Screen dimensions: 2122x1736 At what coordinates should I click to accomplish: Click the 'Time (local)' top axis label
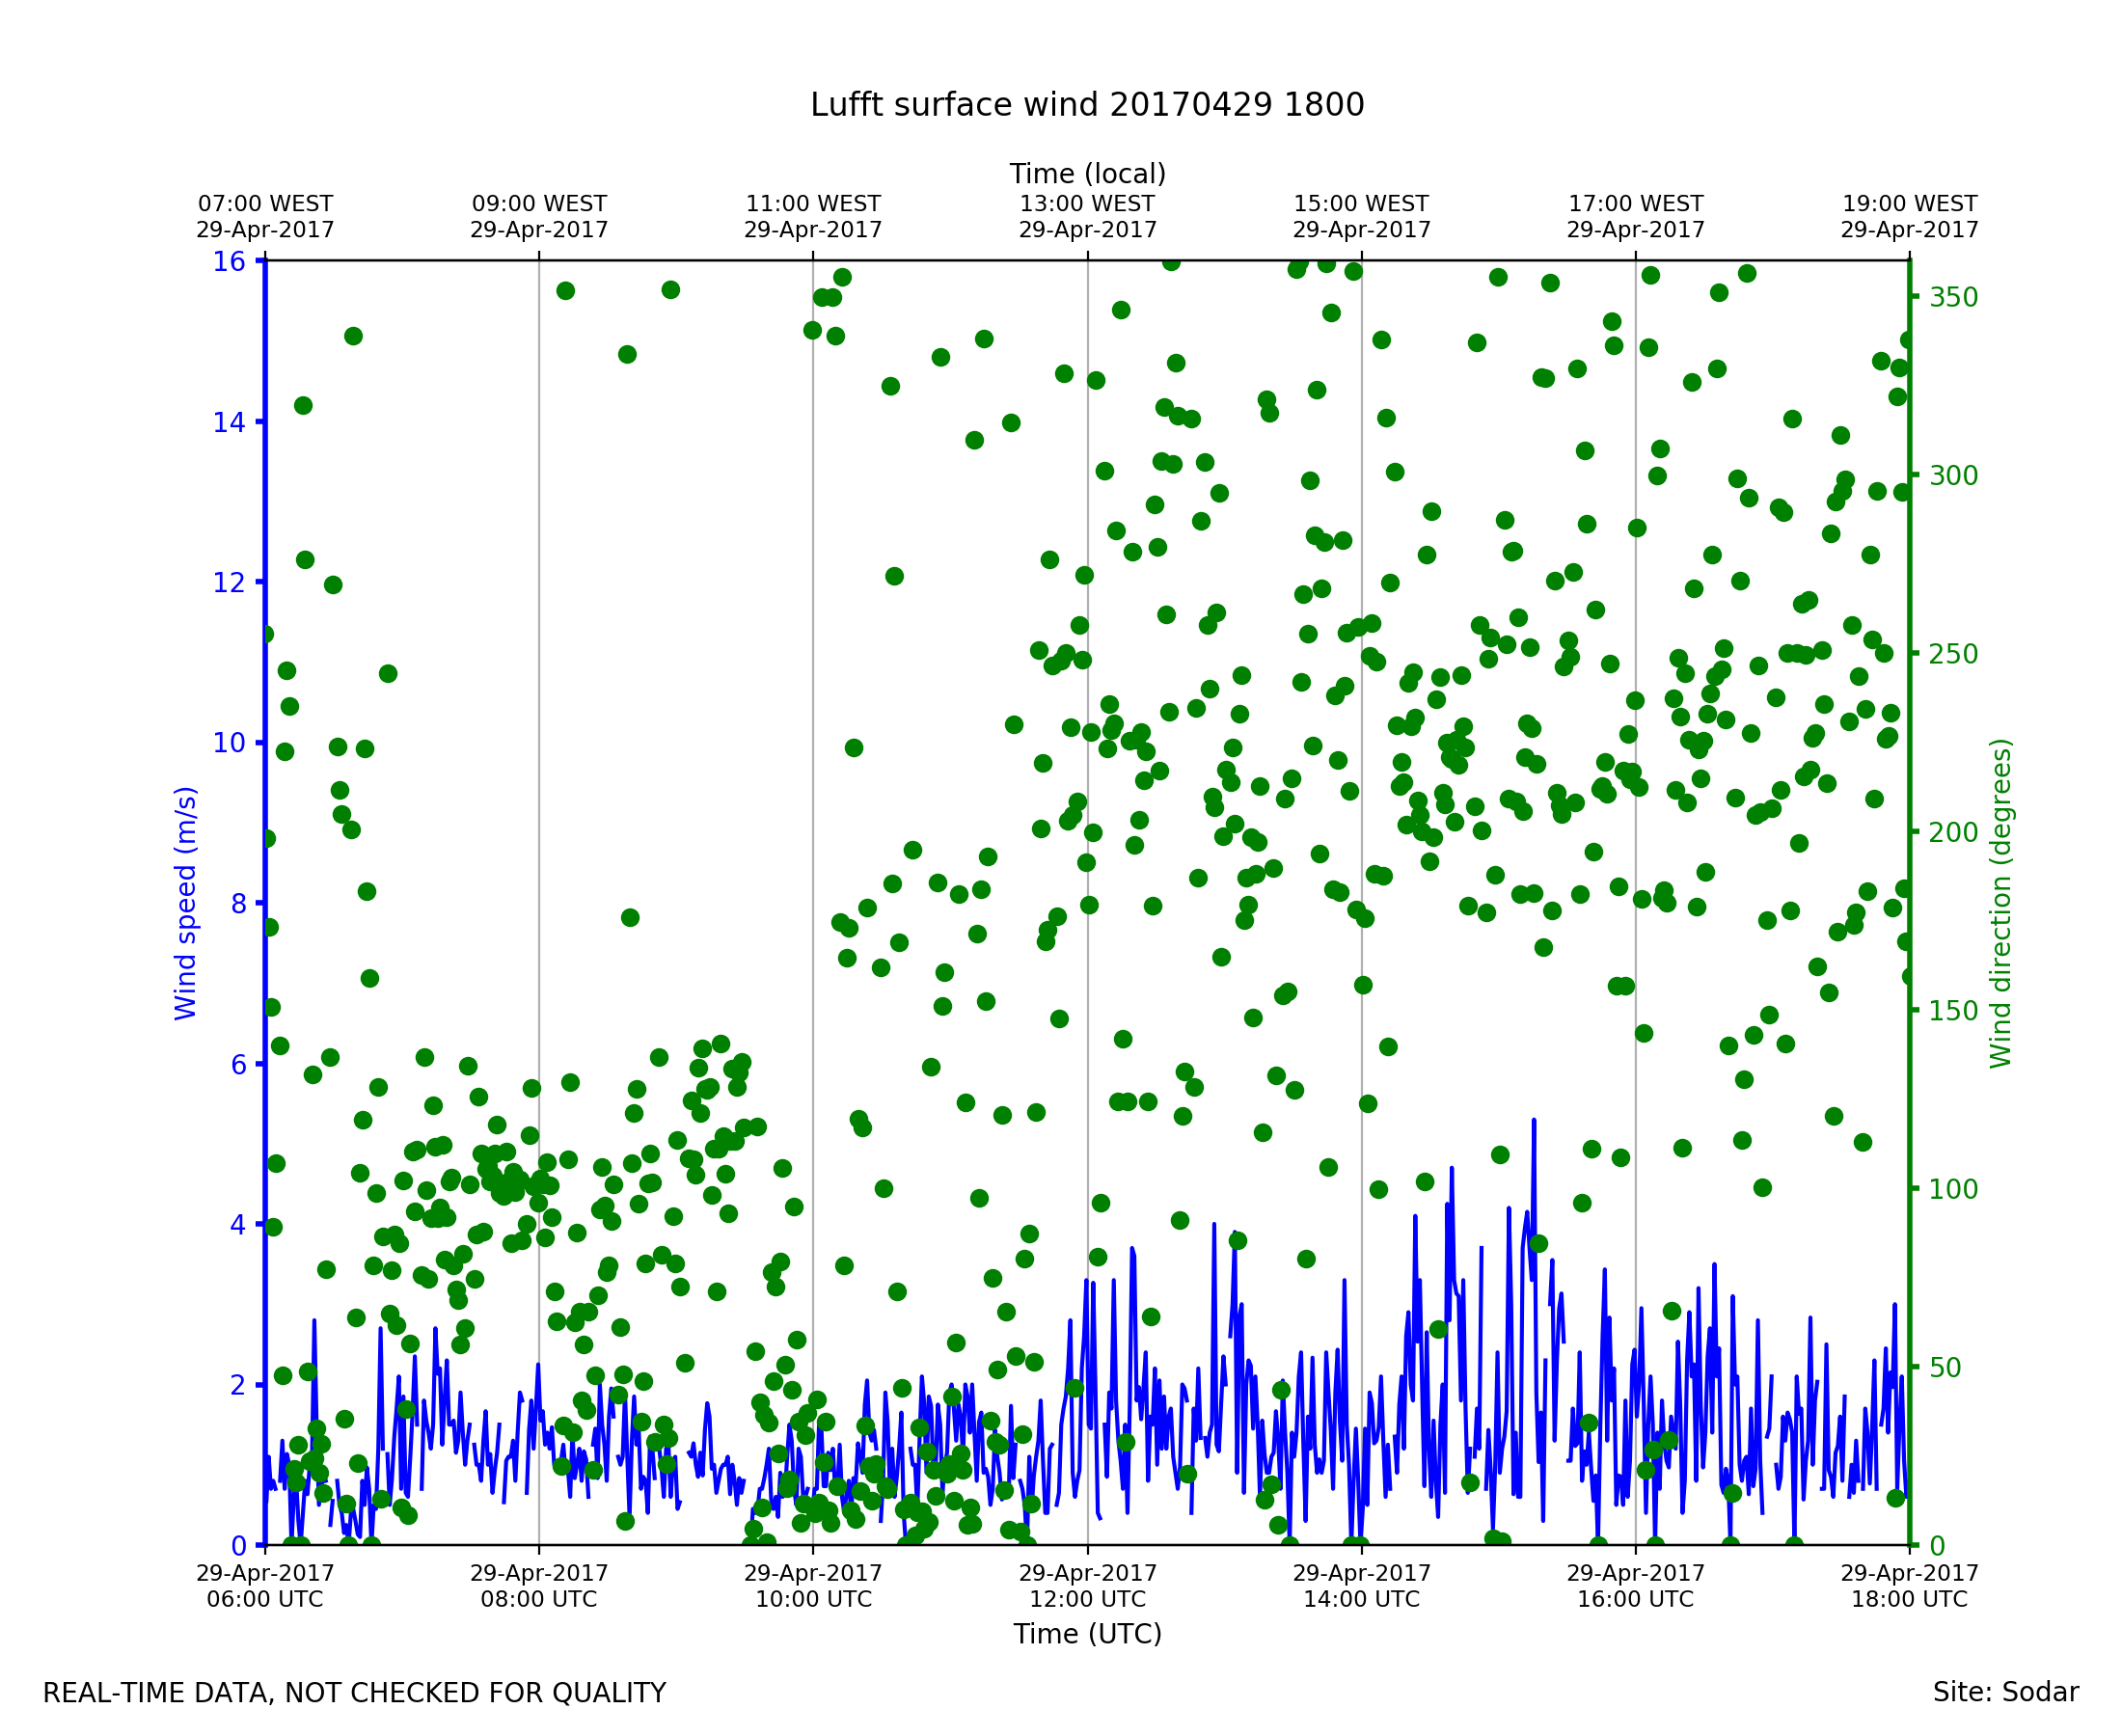(x=1087, y=174)
